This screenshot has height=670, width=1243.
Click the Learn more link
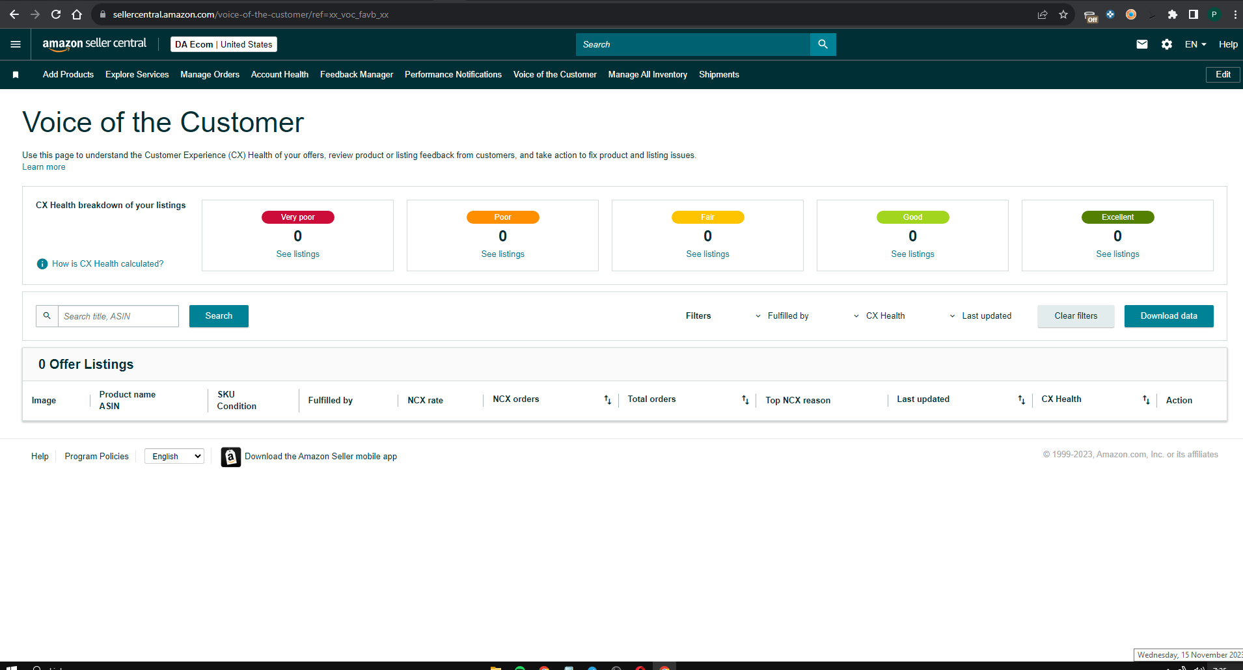coord(44,167)
